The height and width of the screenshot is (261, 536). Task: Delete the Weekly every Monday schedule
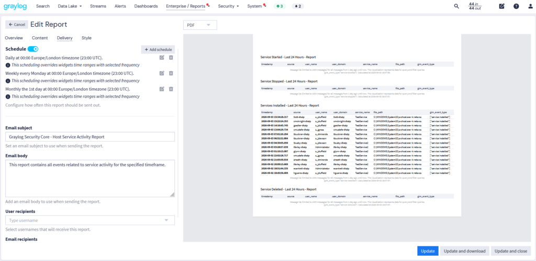point(171,73)
